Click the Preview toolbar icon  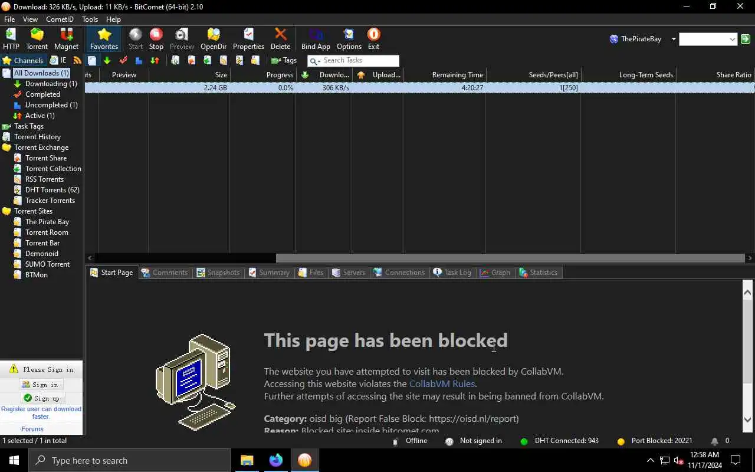tap(182, 39)
